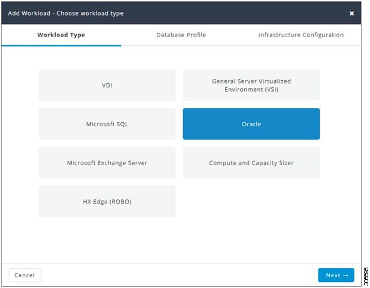Click Next to continue
Screen dimensions: 370x288
coord(336,275)
